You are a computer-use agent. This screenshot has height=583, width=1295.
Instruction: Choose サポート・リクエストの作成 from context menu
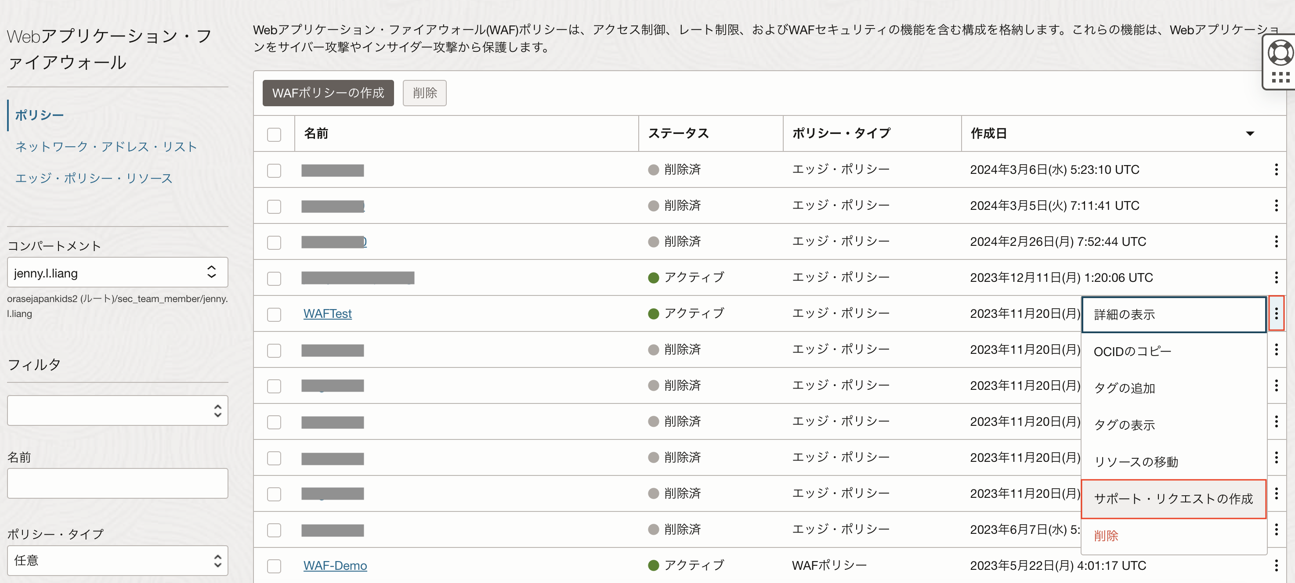point(1173,499)
